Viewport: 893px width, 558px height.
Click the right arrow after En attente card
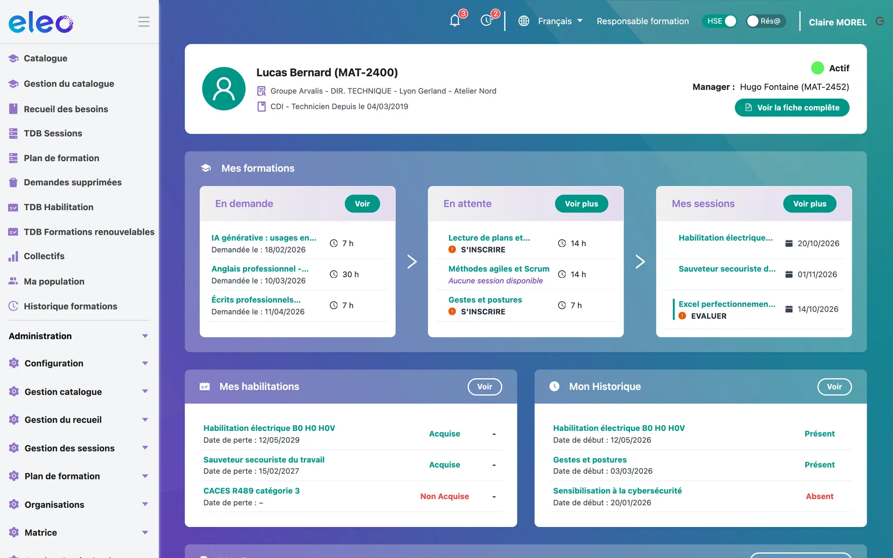[x=640, y=261]
